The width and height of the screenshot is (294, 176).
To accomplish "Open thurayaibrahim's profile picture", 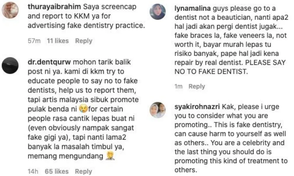I will pyautogui.click(x=10, y=10).
